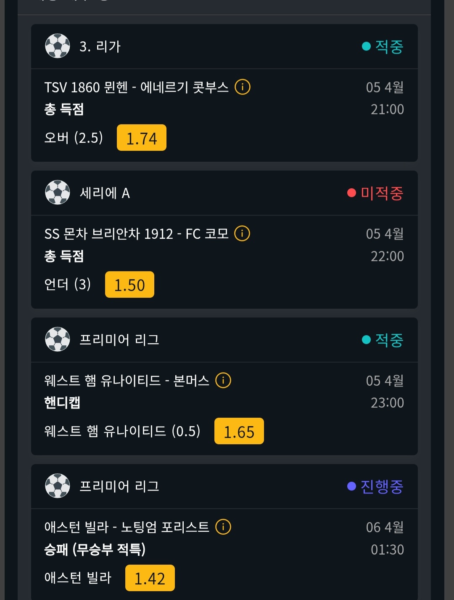Screen dimensions: 454x600
Task: Select the 3. 리가 league header
Action: (x=100, y=46)
